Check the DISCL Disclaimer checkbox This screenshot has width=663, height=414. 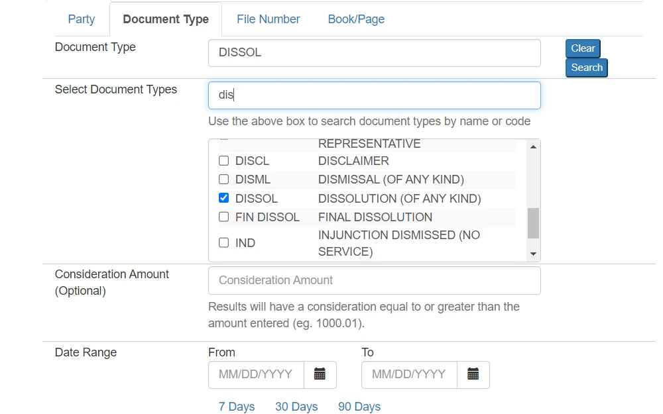pos(223,161)
